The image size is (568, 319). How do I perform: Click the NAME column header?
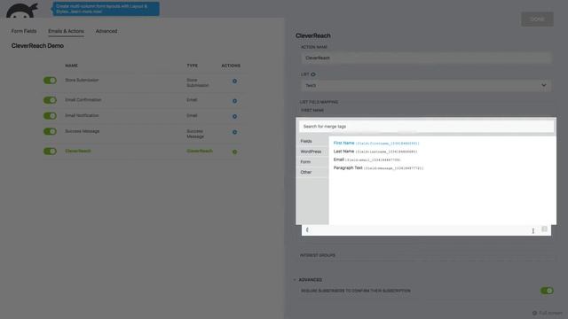[x=71, y=66]
